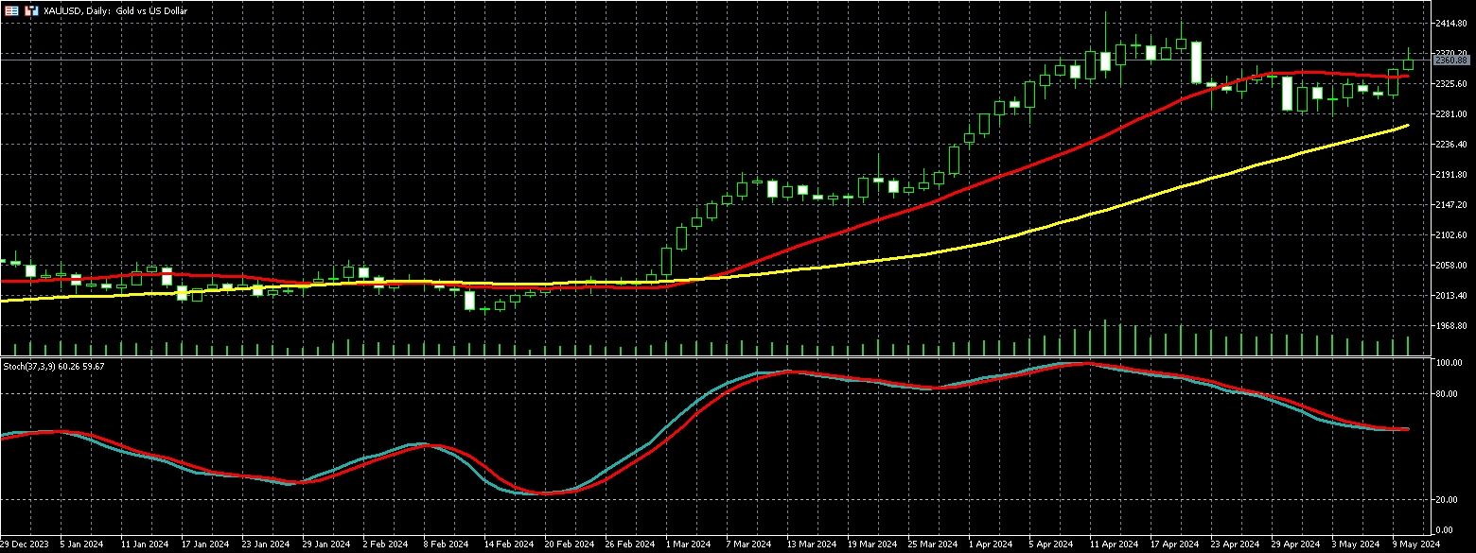The width and height of the screenshot is (1476, 553).
Task: Click the 8 Feb 2024 date label
Action: [x=447, y=544]
